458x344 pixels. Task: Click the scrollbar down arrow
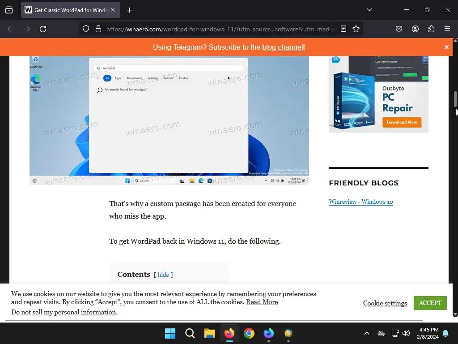coord(455,314)
